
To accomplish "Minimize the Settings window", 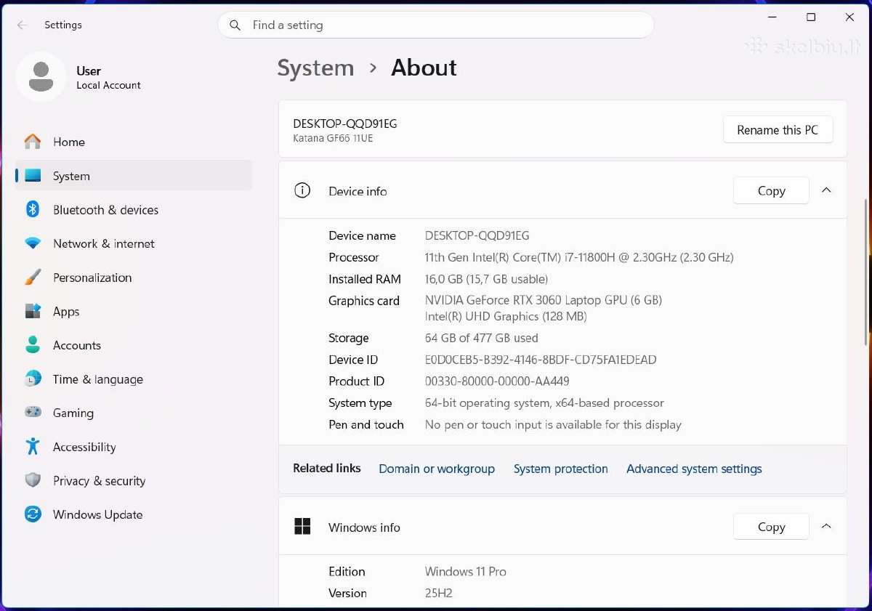I will (772, 17).
